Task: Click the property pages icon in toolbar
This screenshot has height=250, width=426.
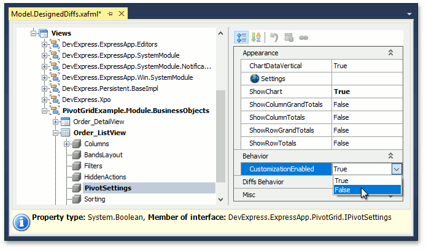Action: (289, 37)
